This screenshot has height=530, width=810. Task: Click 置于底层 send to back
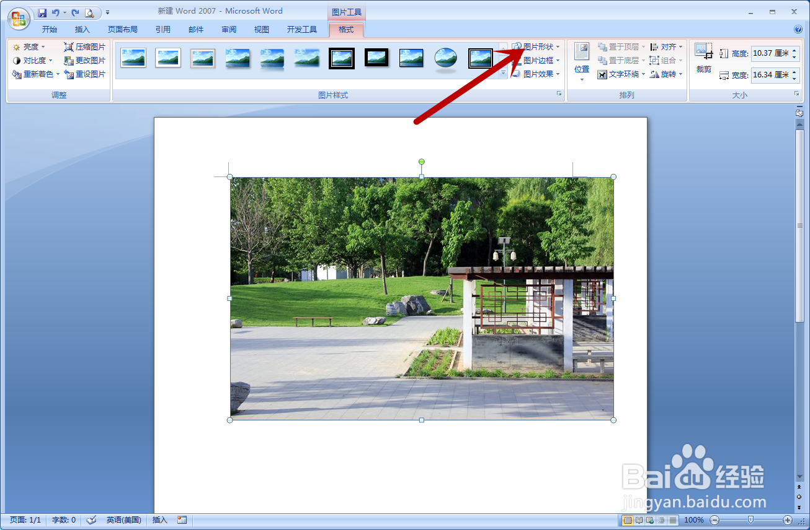pos(621,61)
